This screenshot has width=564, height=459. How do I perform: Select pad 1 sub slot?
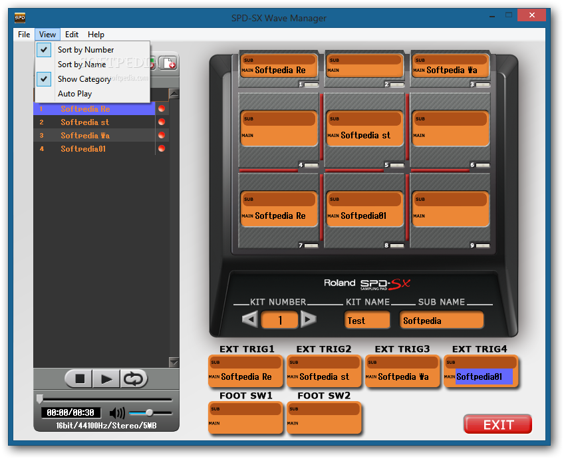point(279,60)
